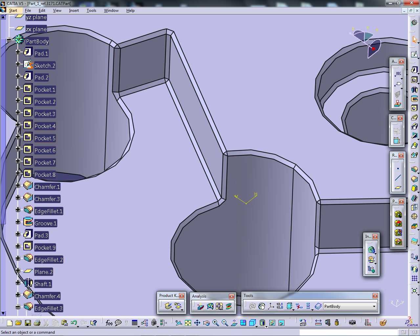420x336 pixels.
Task: Collapse the PartBody tree node
Action: [x=9, y=40]
